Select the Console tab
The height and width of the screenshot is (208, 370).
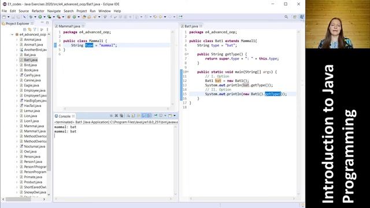coord(64,116)
